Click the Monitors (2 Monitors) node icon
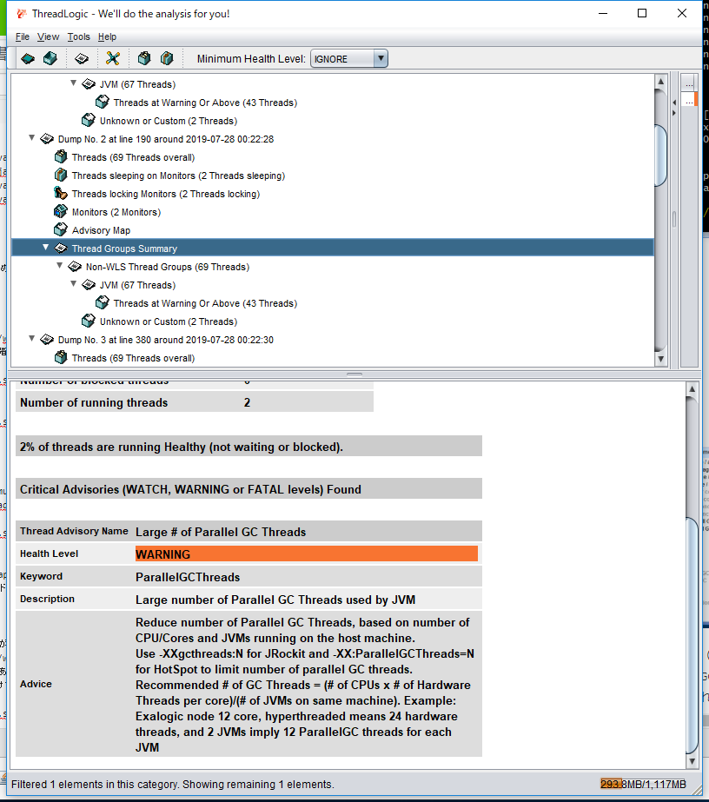The height and width of the screenshot is (802, 709). tap(61, 212)
